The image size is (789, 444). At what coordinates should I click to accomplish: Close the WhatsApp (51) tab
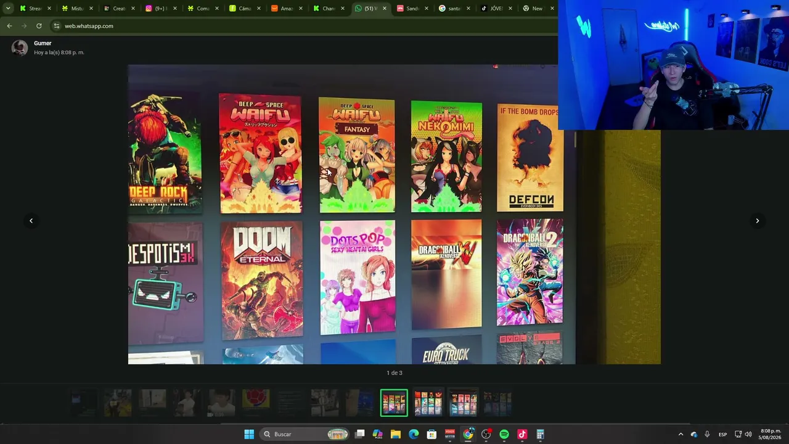click(385, 8)
